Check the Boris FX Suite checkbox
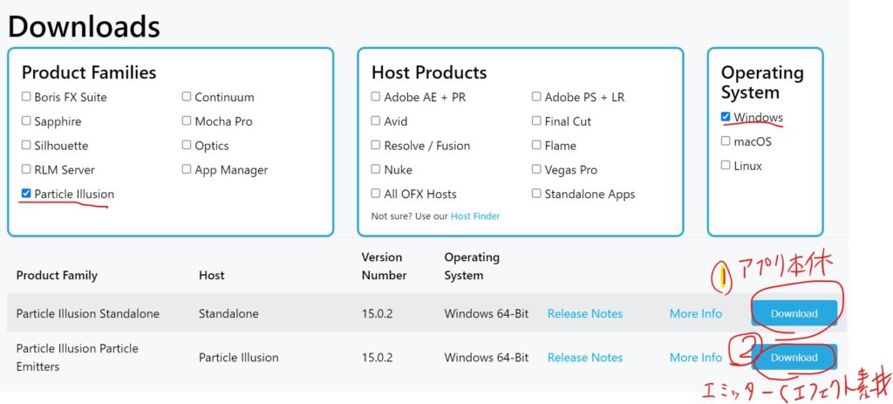The height and width of the screenshot is (404, 893). click(x=26, y=96)
